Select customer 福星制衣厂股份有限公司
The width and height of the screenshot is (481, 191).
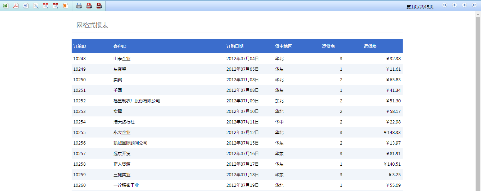137,101
